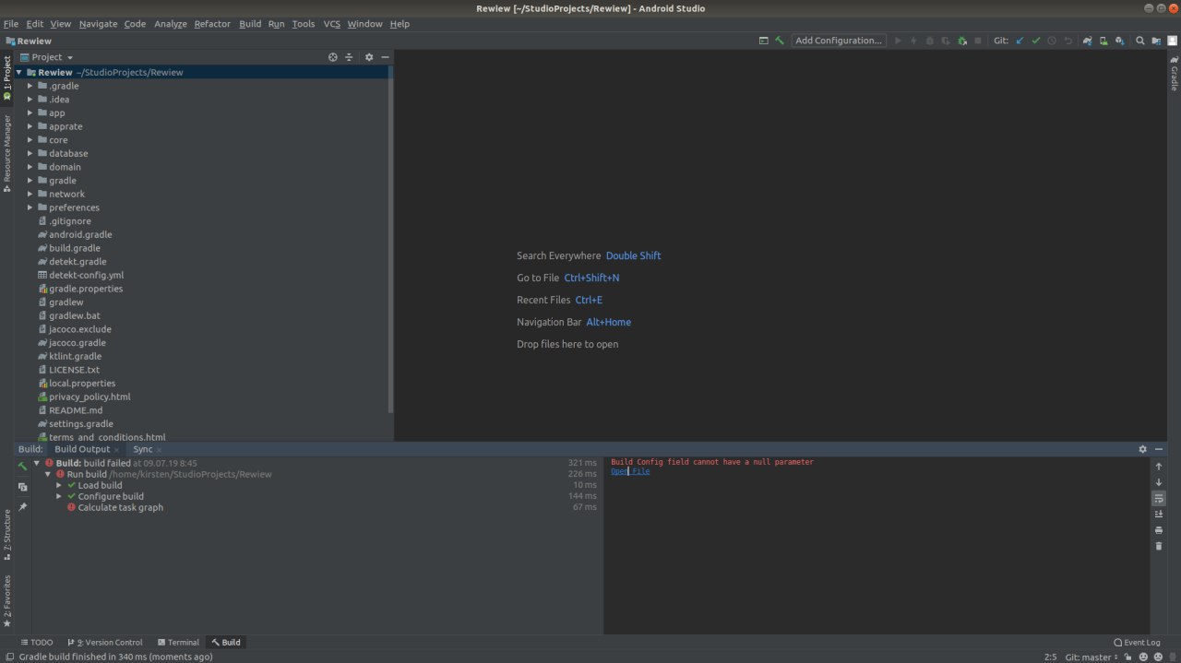The width and height of the screenshot is (1181, 663).
Task: Open the AVD Manager icon
Action: click(x=1103, y=41)
